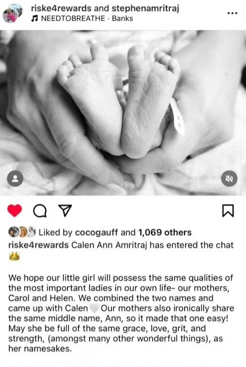Tap the white heart emoji after Calen
This screenshot has height=367, width=246.
[94, 308]
